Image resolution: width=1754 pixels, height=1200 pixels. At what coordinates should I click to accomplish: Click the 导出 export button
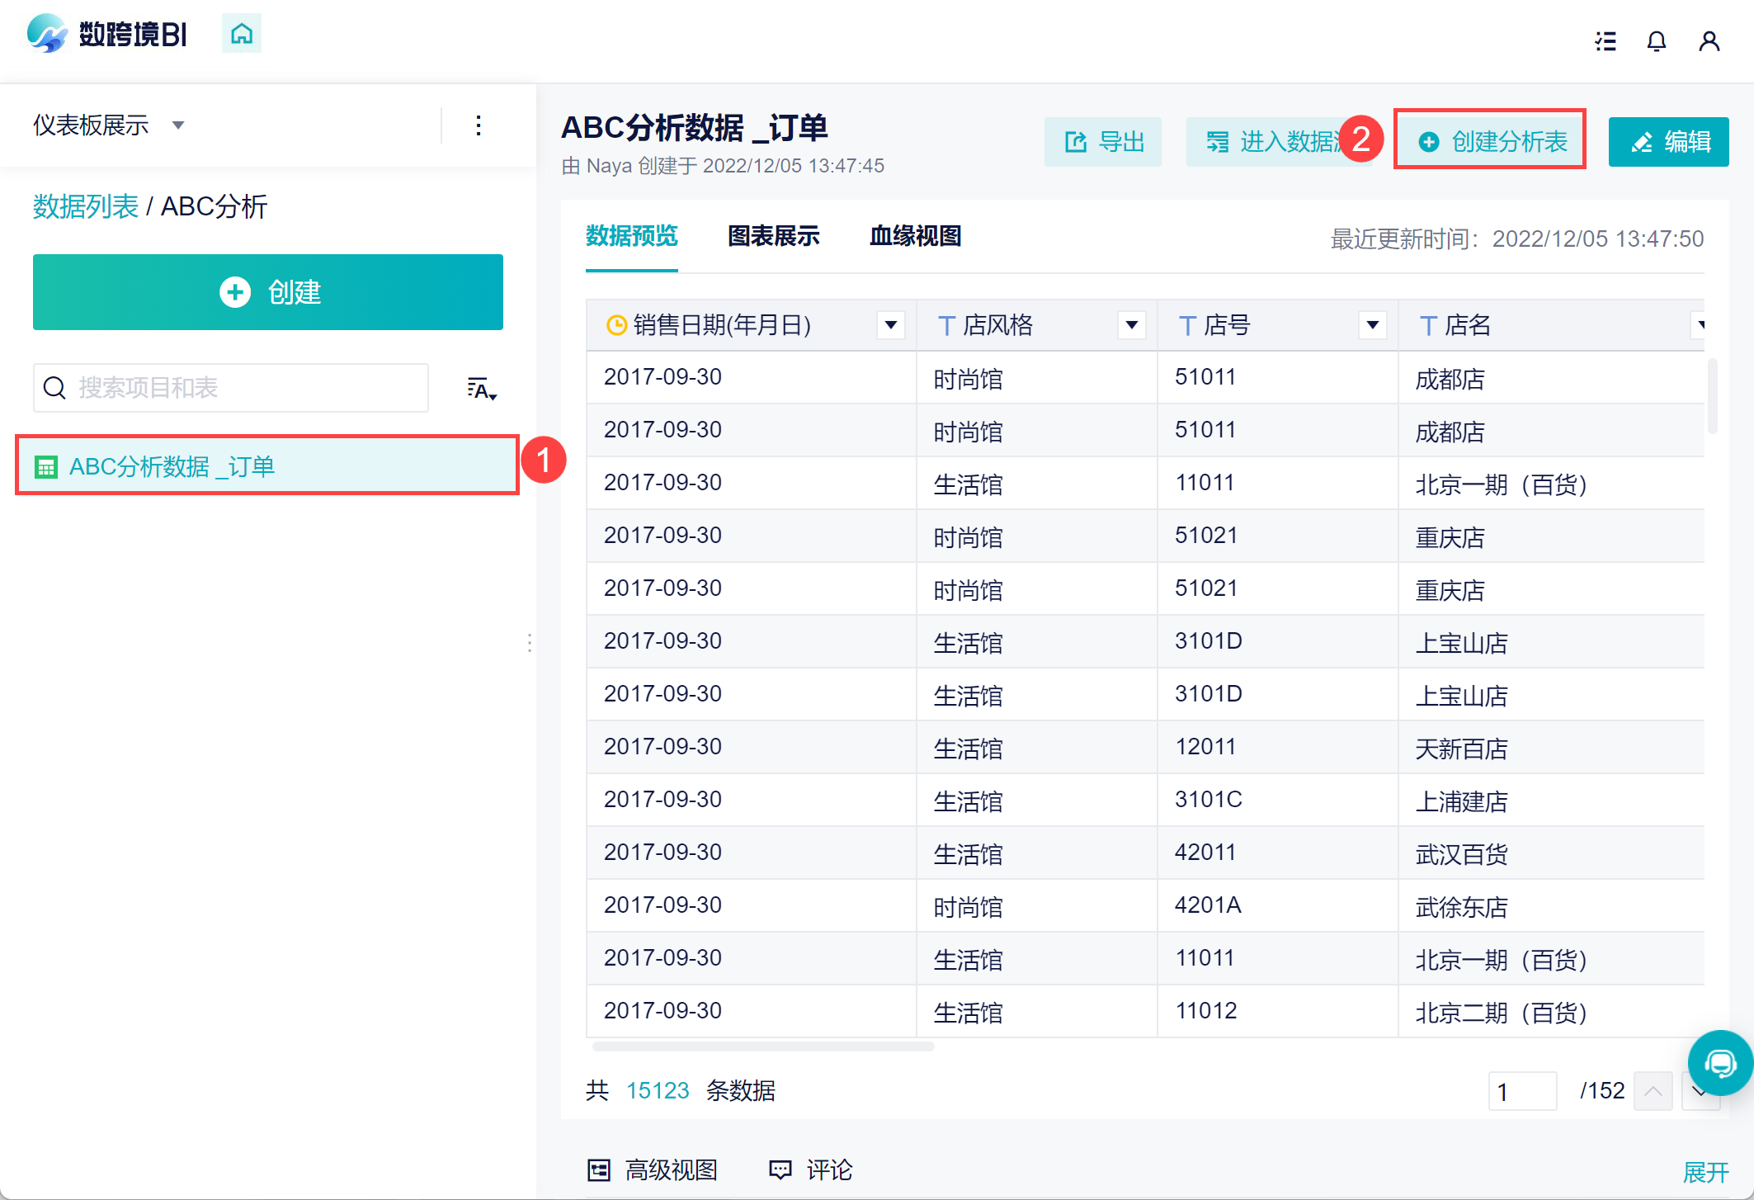click(x=1103, y=142)
